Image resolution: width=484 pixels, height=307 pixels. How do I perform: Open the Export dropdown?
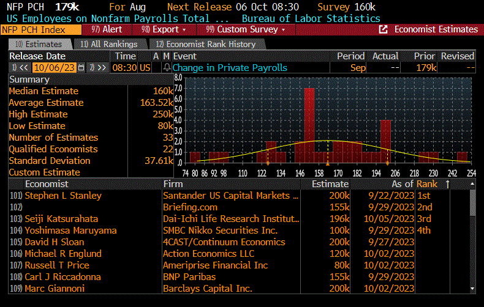coord(164,29)
